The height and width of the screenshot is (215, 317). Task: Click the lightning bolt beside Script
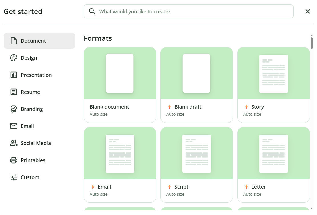(170, 187)
